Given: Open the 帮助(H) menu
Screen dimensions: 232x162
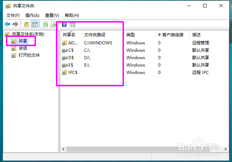Looking at the screenshot, I should (72, 15).
